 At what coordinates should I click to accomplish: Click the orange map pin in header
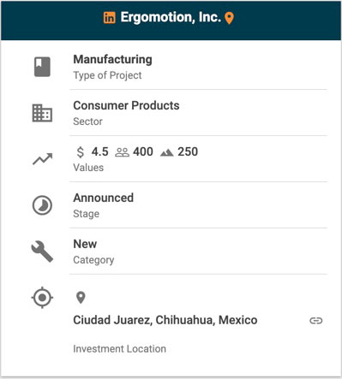[x=229, y=19]
